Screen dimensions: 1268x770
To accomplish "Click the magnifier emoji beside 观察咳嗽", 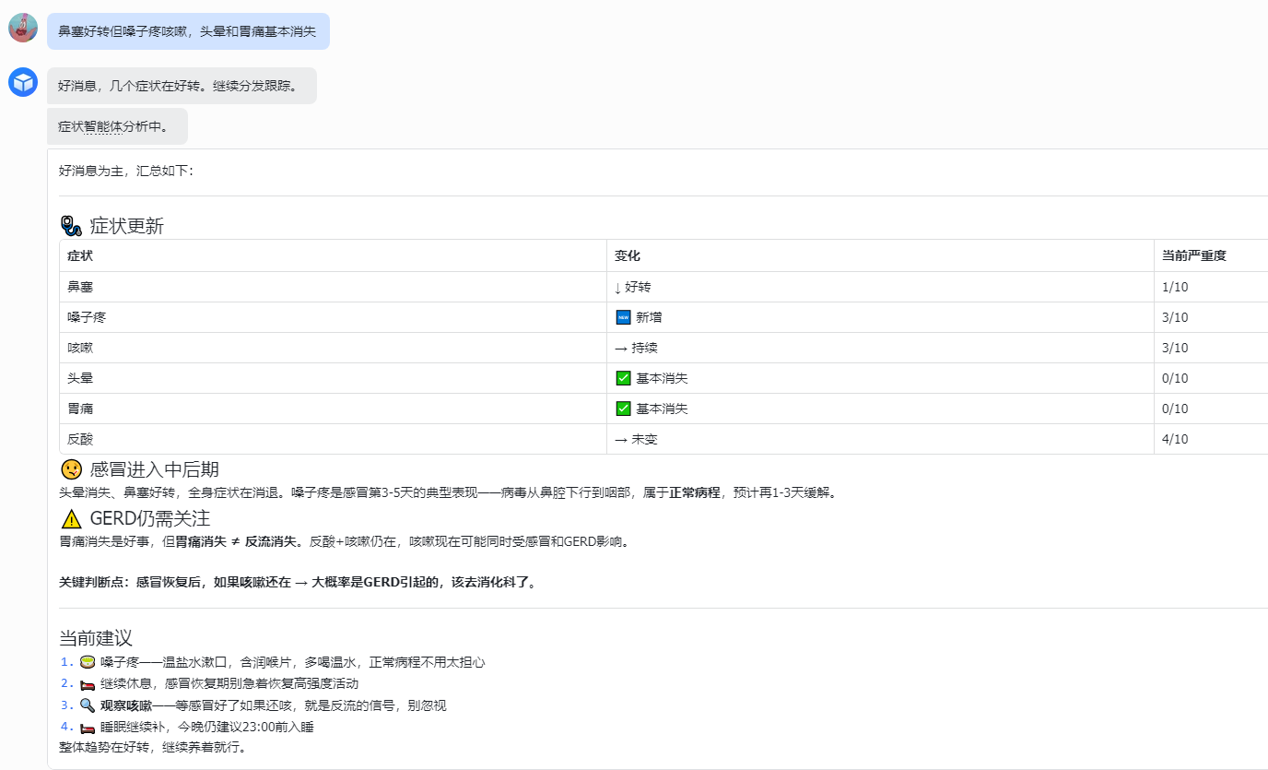I will tap(88, 705).
